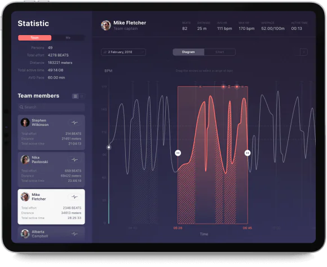The image size is (327, 267).
Task: Open the 2 February, 2018 date dropdown
Action: pos(123,52)
